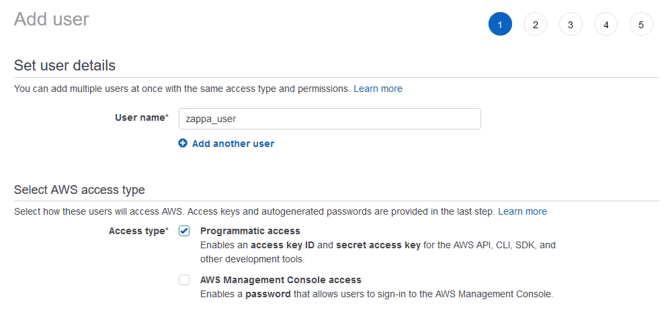Screen dimensions: 670x314
Task: Click the AWS Management Console access label
Action: pyautogui.click(x=280, y=280)
